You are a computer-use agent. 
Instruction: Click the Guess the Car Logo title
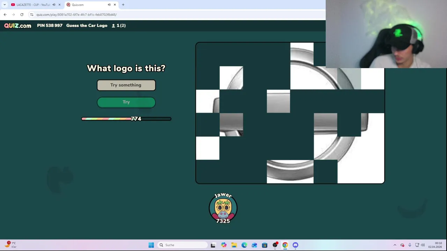87,25
